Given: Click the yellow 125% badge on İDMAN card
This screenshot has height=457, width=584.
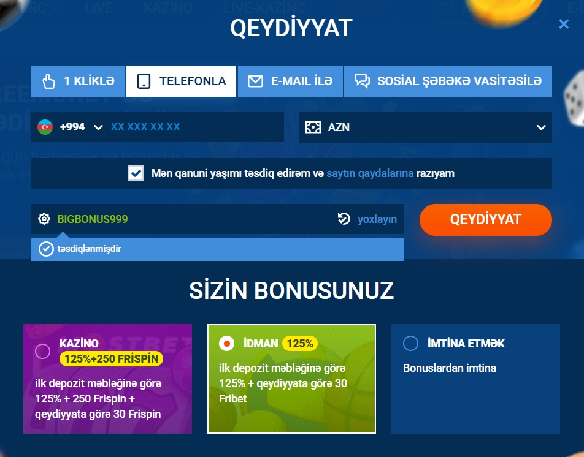Looking at the screenshot, I should click(300, 343).
